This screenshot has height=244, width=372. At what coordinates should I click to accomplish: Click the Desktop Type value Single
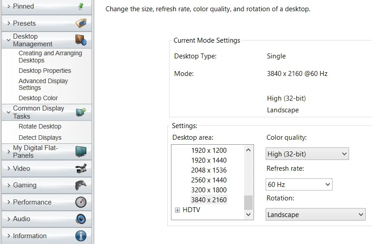(x=276, y=56)
